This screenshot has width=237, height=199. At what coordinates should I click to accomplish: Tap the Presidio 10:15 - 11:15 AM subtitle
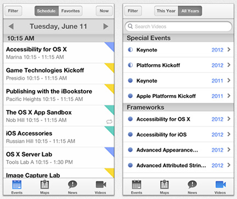[x=36, y=78]
